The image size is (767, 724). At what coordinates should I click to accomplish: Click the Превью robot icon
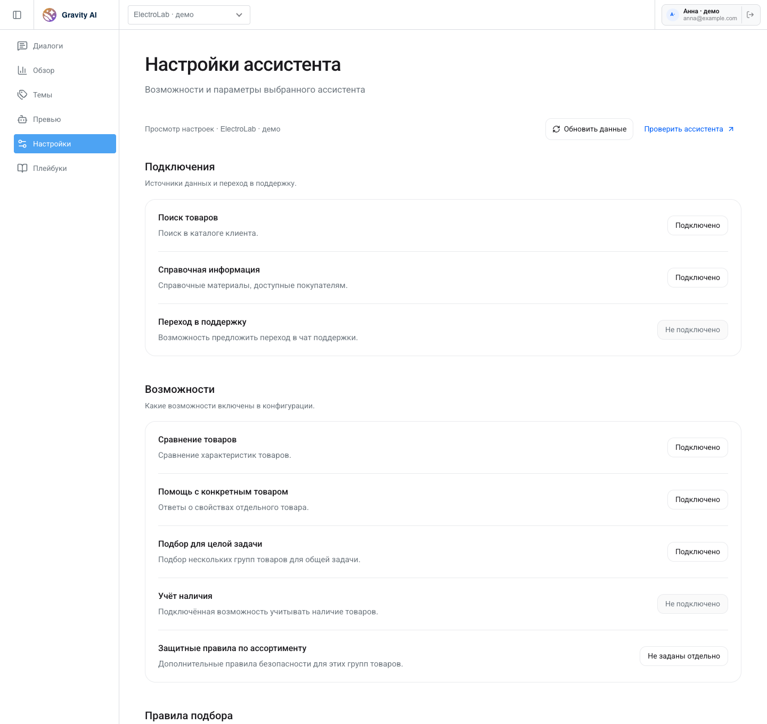(x=22, y=119)
